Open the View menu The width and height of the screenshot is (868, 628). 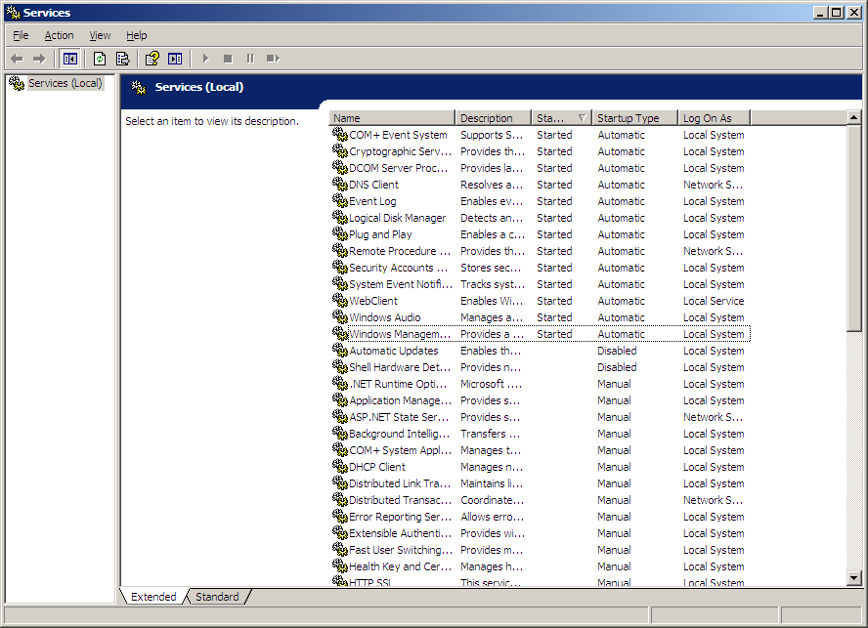[x=100, y=35]
